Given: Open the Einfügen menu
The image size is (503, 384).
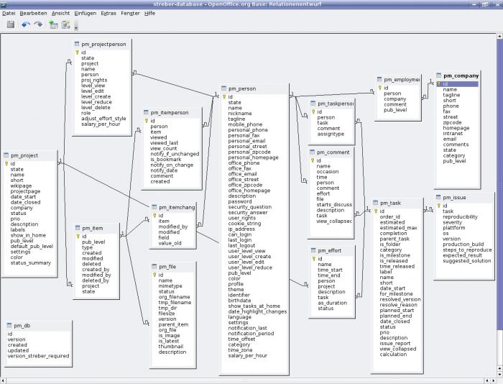Looking at the screenshot, I should pyautogui.click(x=86, y=13).
